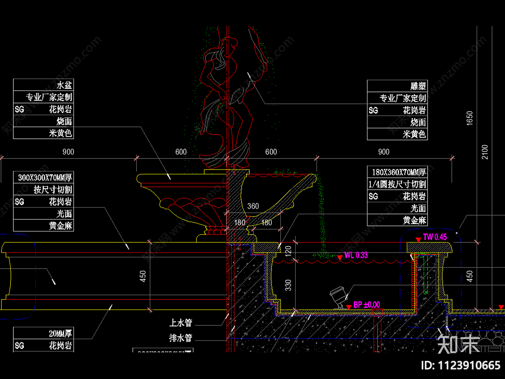Screen dimensions: 505x379
Task: Select the 水盆 label text
Action: [x=64, y=85]
